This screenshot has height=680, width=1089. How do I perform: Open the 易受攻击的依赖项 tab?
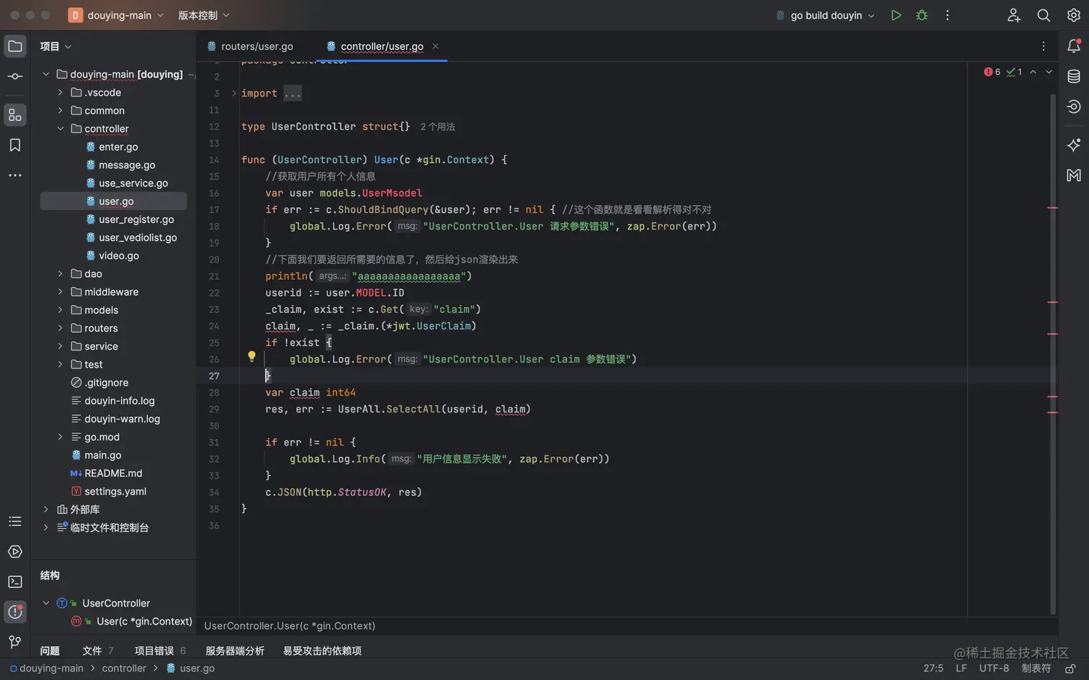(x=322, y=650)
